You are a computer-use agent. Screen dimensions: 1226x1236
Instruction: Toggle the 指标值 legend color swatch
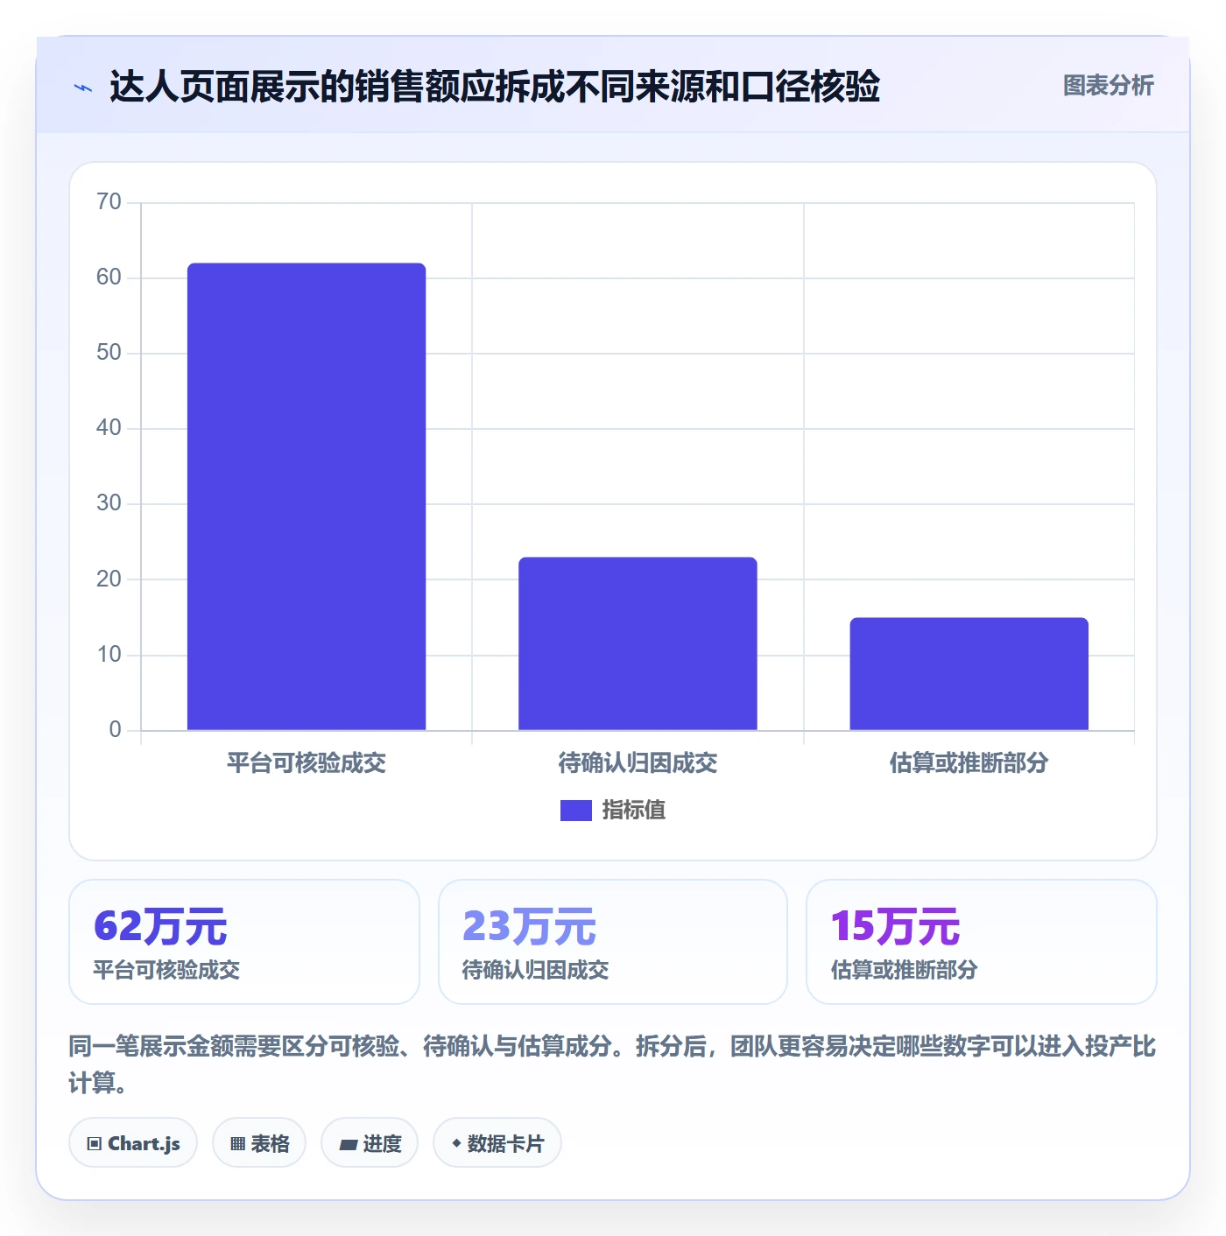(575, 811)
